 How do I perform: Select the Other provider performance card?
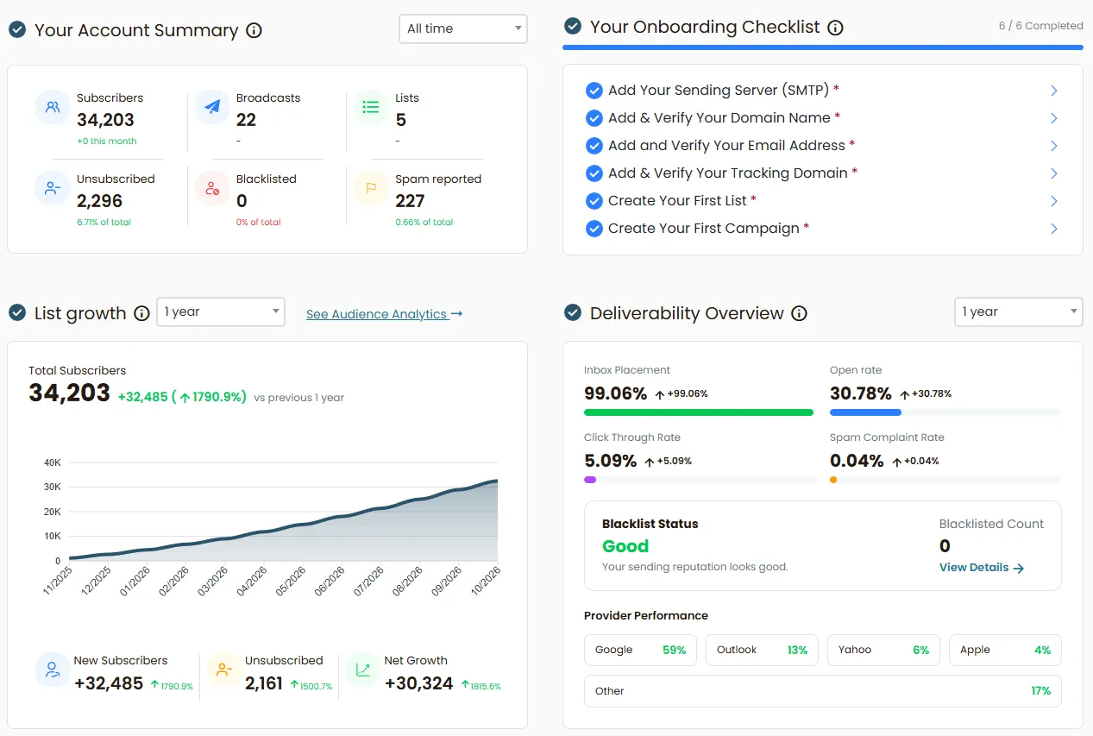pyautogui.click(x=823, y=691)
